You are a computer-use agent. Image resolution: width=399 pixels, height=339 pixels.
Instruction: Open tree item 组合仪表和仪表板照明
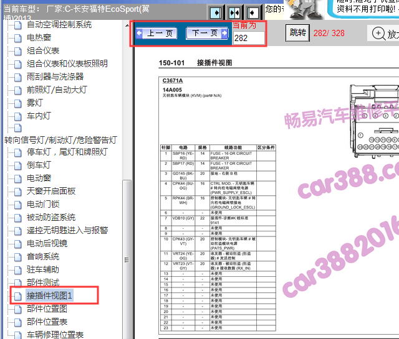click(x=67, y=63)
